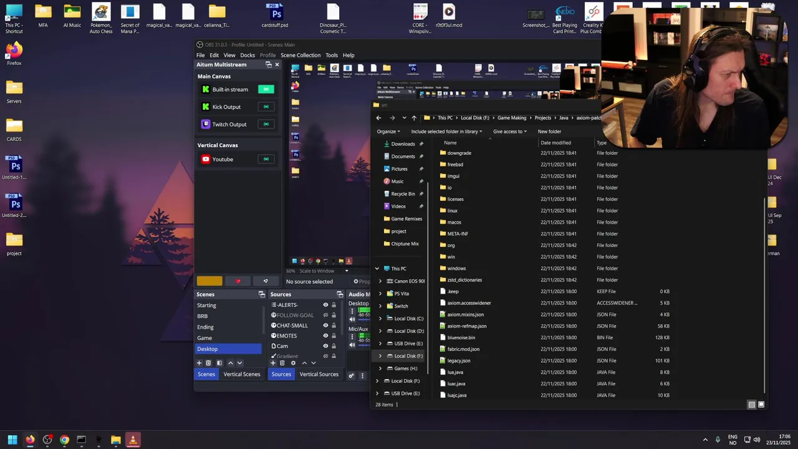Expand PS Vita tree node

tap(380, 294)
